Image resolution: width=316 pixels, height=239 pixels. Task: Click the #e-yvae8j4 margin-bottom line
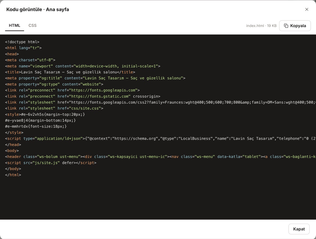tap(40, 120)
